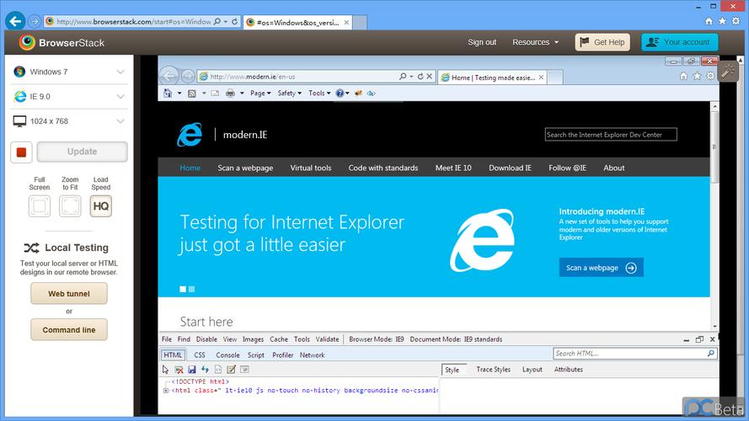This screenshot has height=421, width=749.
Task: Click the Download IE navigation link
Action: click(511, 168)
